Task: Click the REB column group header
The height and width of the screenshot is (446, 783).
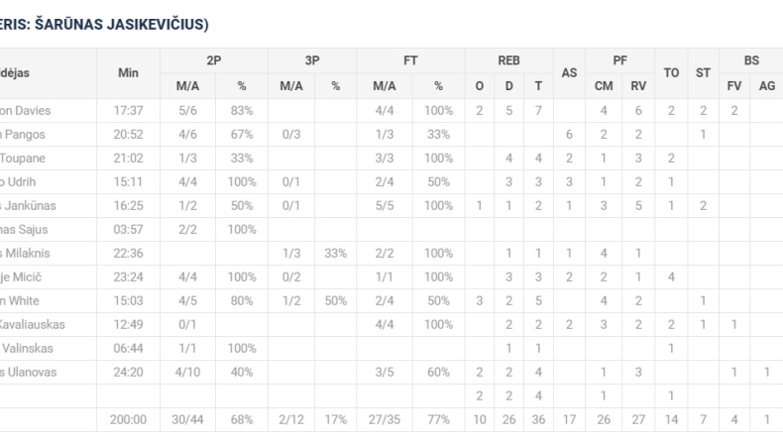Action: [508, 60]
